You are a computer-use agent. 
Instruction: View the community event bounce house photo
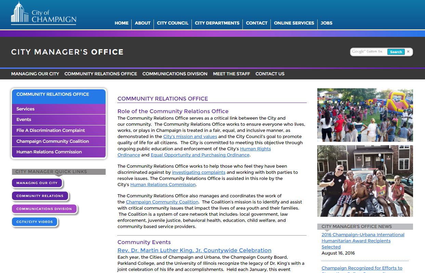pos(365,115)
